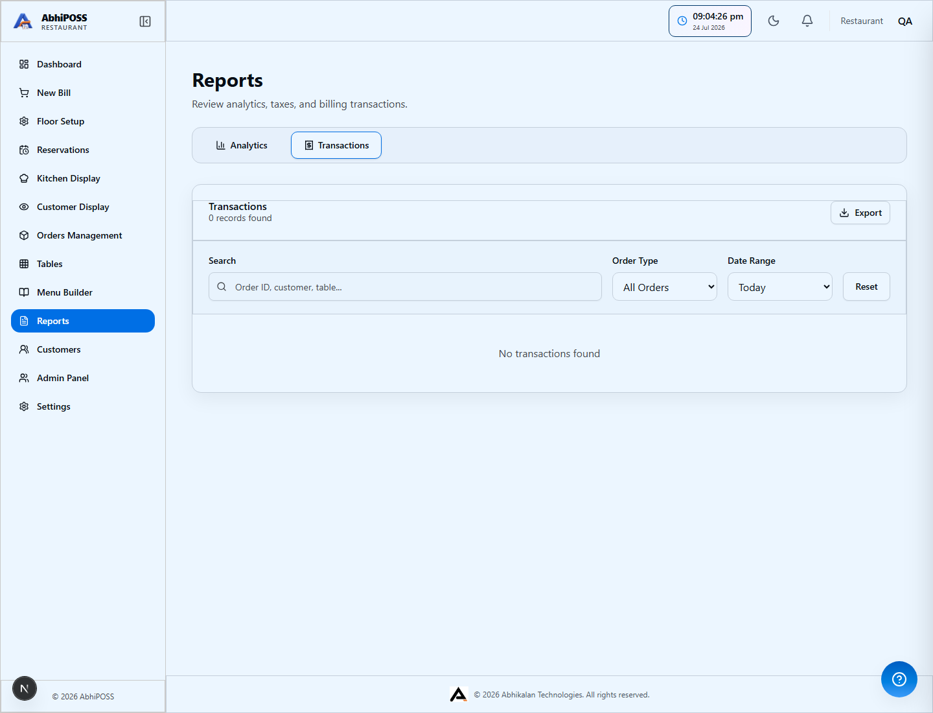This screenshot has width=933, height=713.
Task: Click the Analytics bar chart icon
Action: (220, 145)
